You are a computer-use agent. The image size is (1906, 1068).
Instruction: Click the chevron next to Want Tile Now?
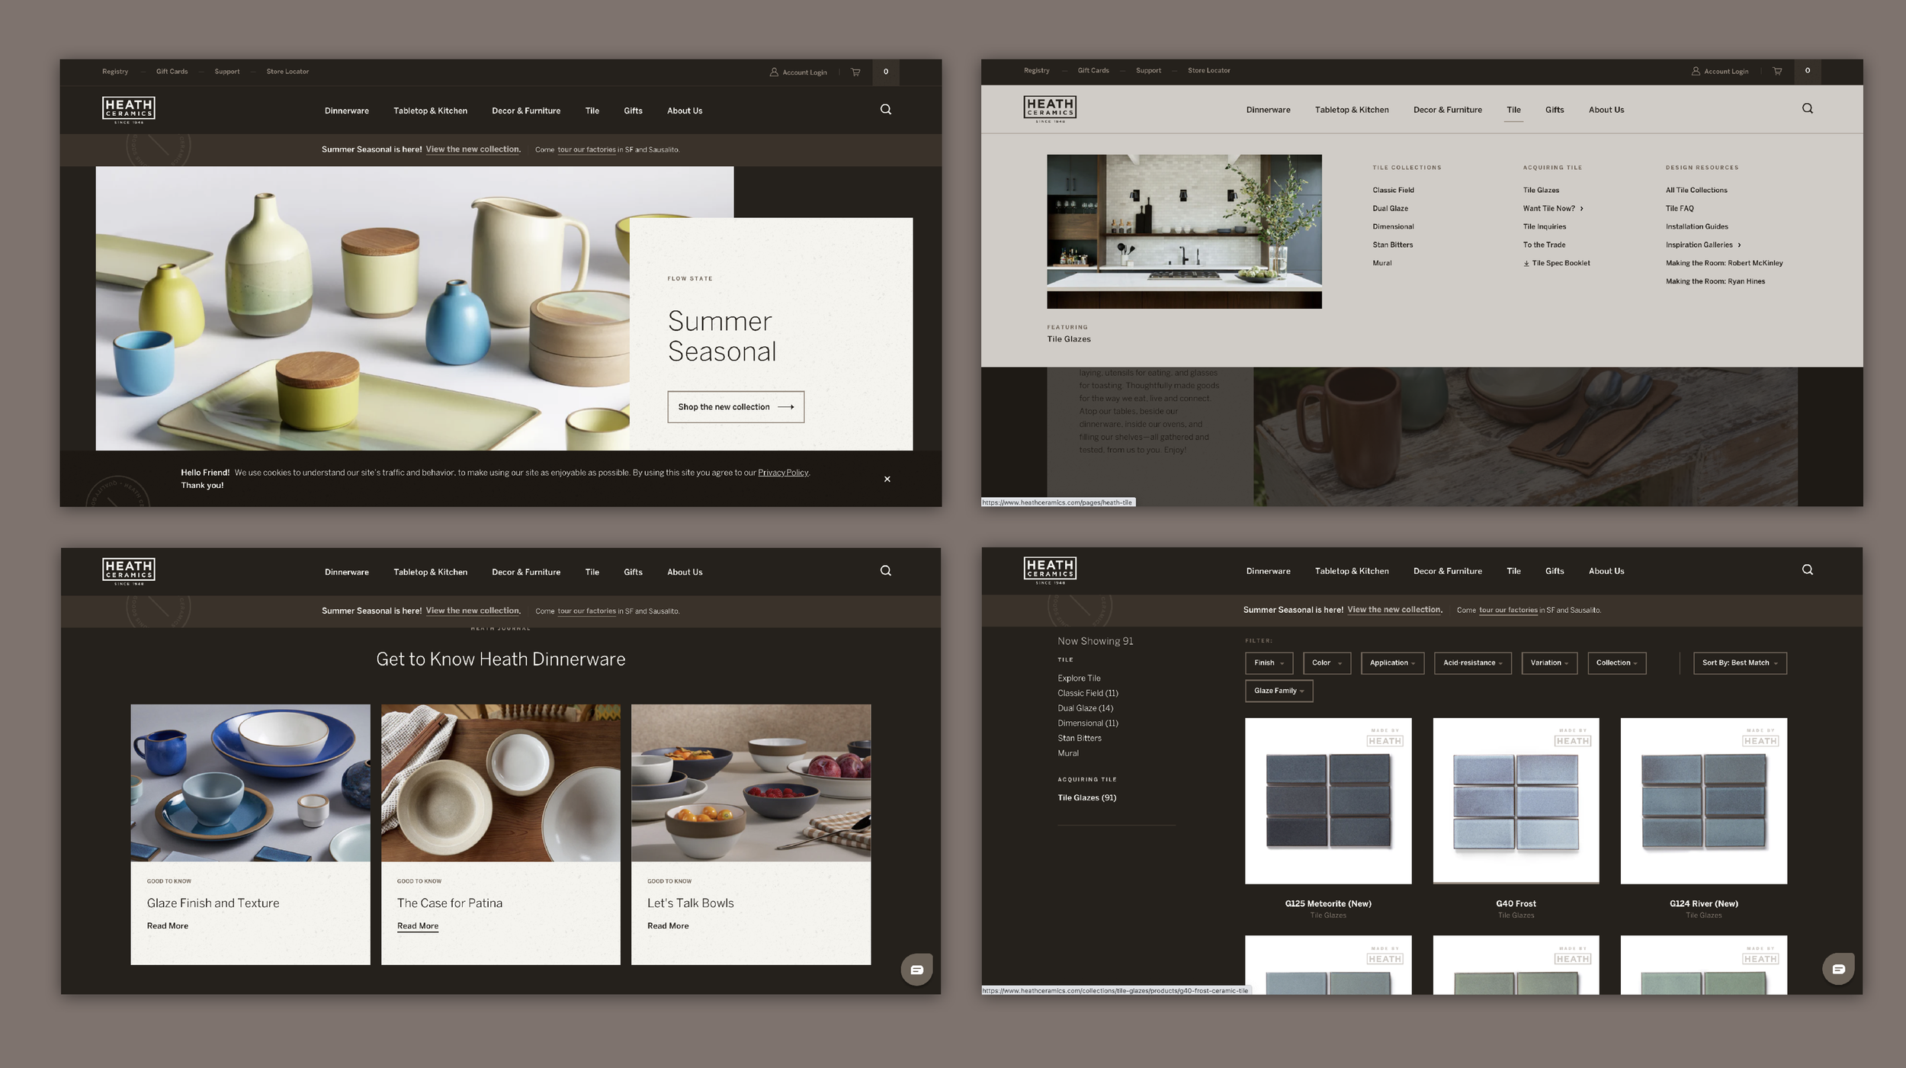(x=1581, y=208)
